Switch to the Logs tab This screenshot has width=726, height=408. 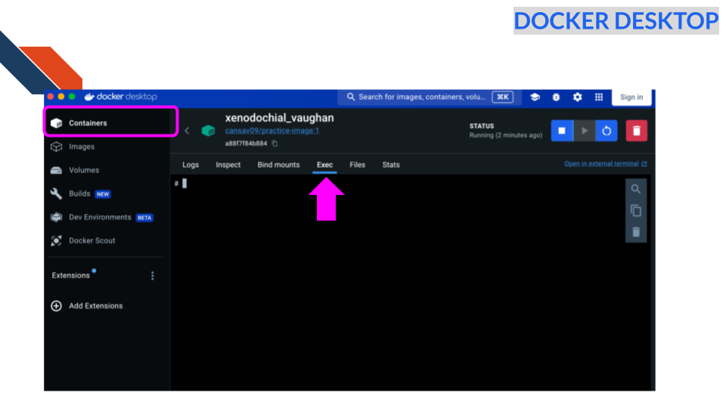191,165
